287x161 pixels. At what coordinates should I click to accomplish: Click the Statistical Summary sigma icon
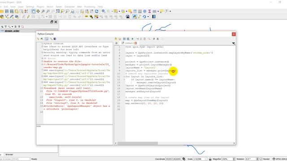point(149,11)
